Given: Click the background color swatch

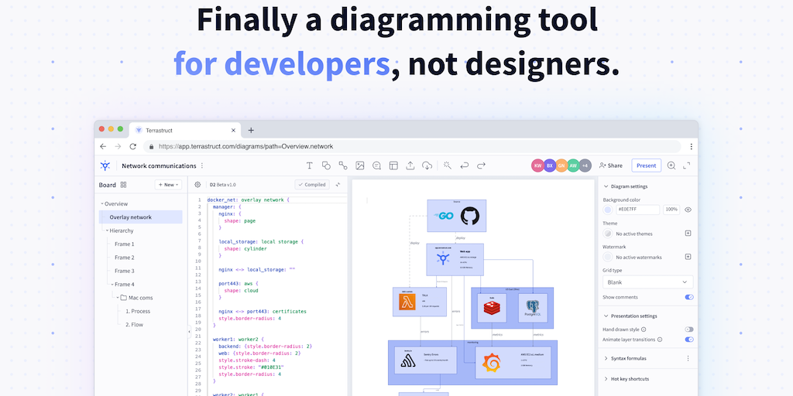Looking at the screenshot, I should (609, 210).
